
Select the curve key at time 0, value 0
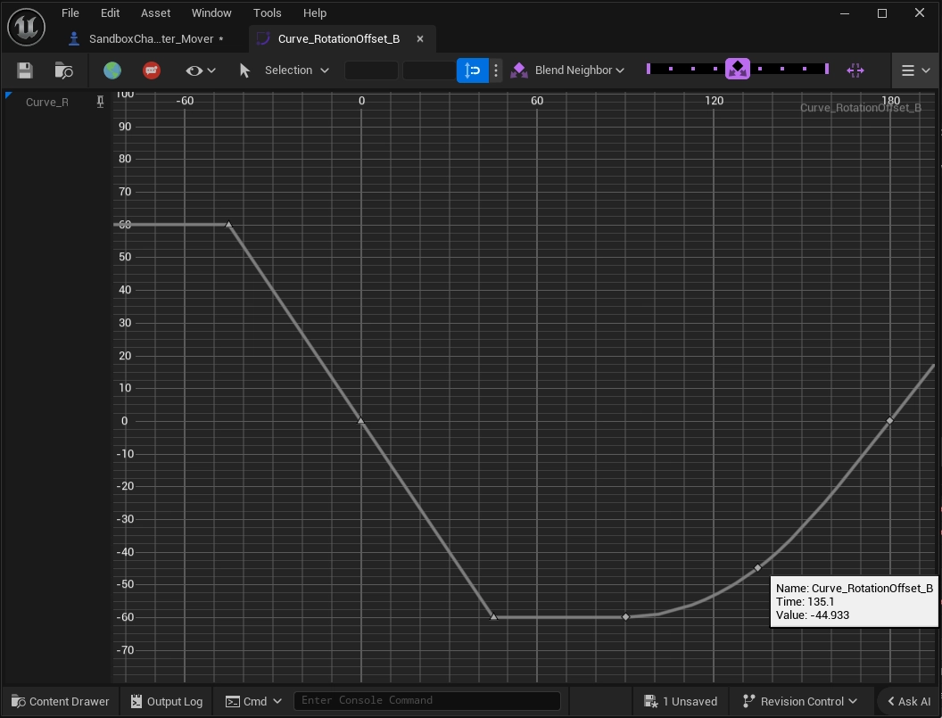pos(361,420)
